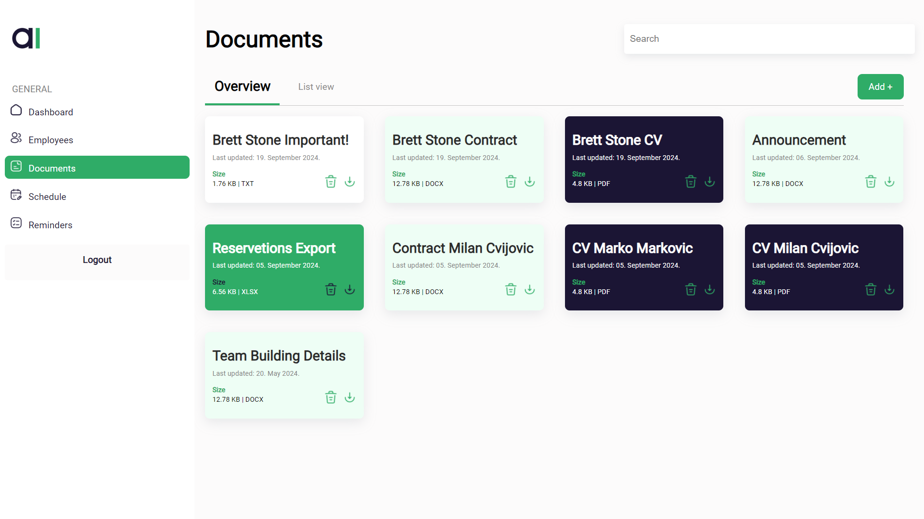Select the Overview tab
The width and height of the screenshot is (924, 519).
tap(242, 87)
